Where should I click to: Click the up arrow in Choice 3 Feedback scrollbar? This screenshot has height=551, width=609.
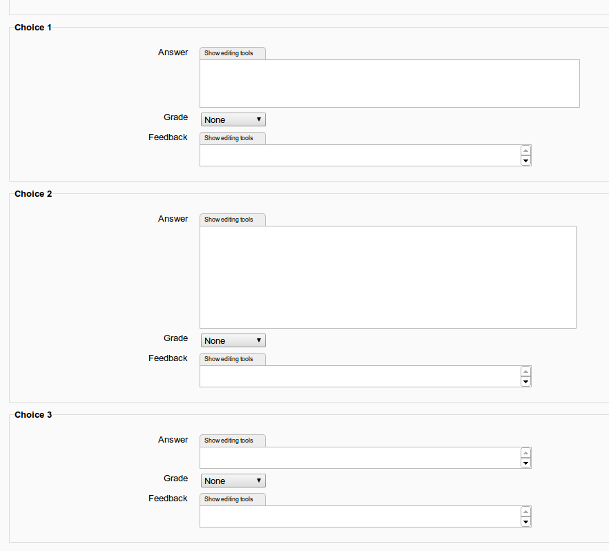point(526,512)
